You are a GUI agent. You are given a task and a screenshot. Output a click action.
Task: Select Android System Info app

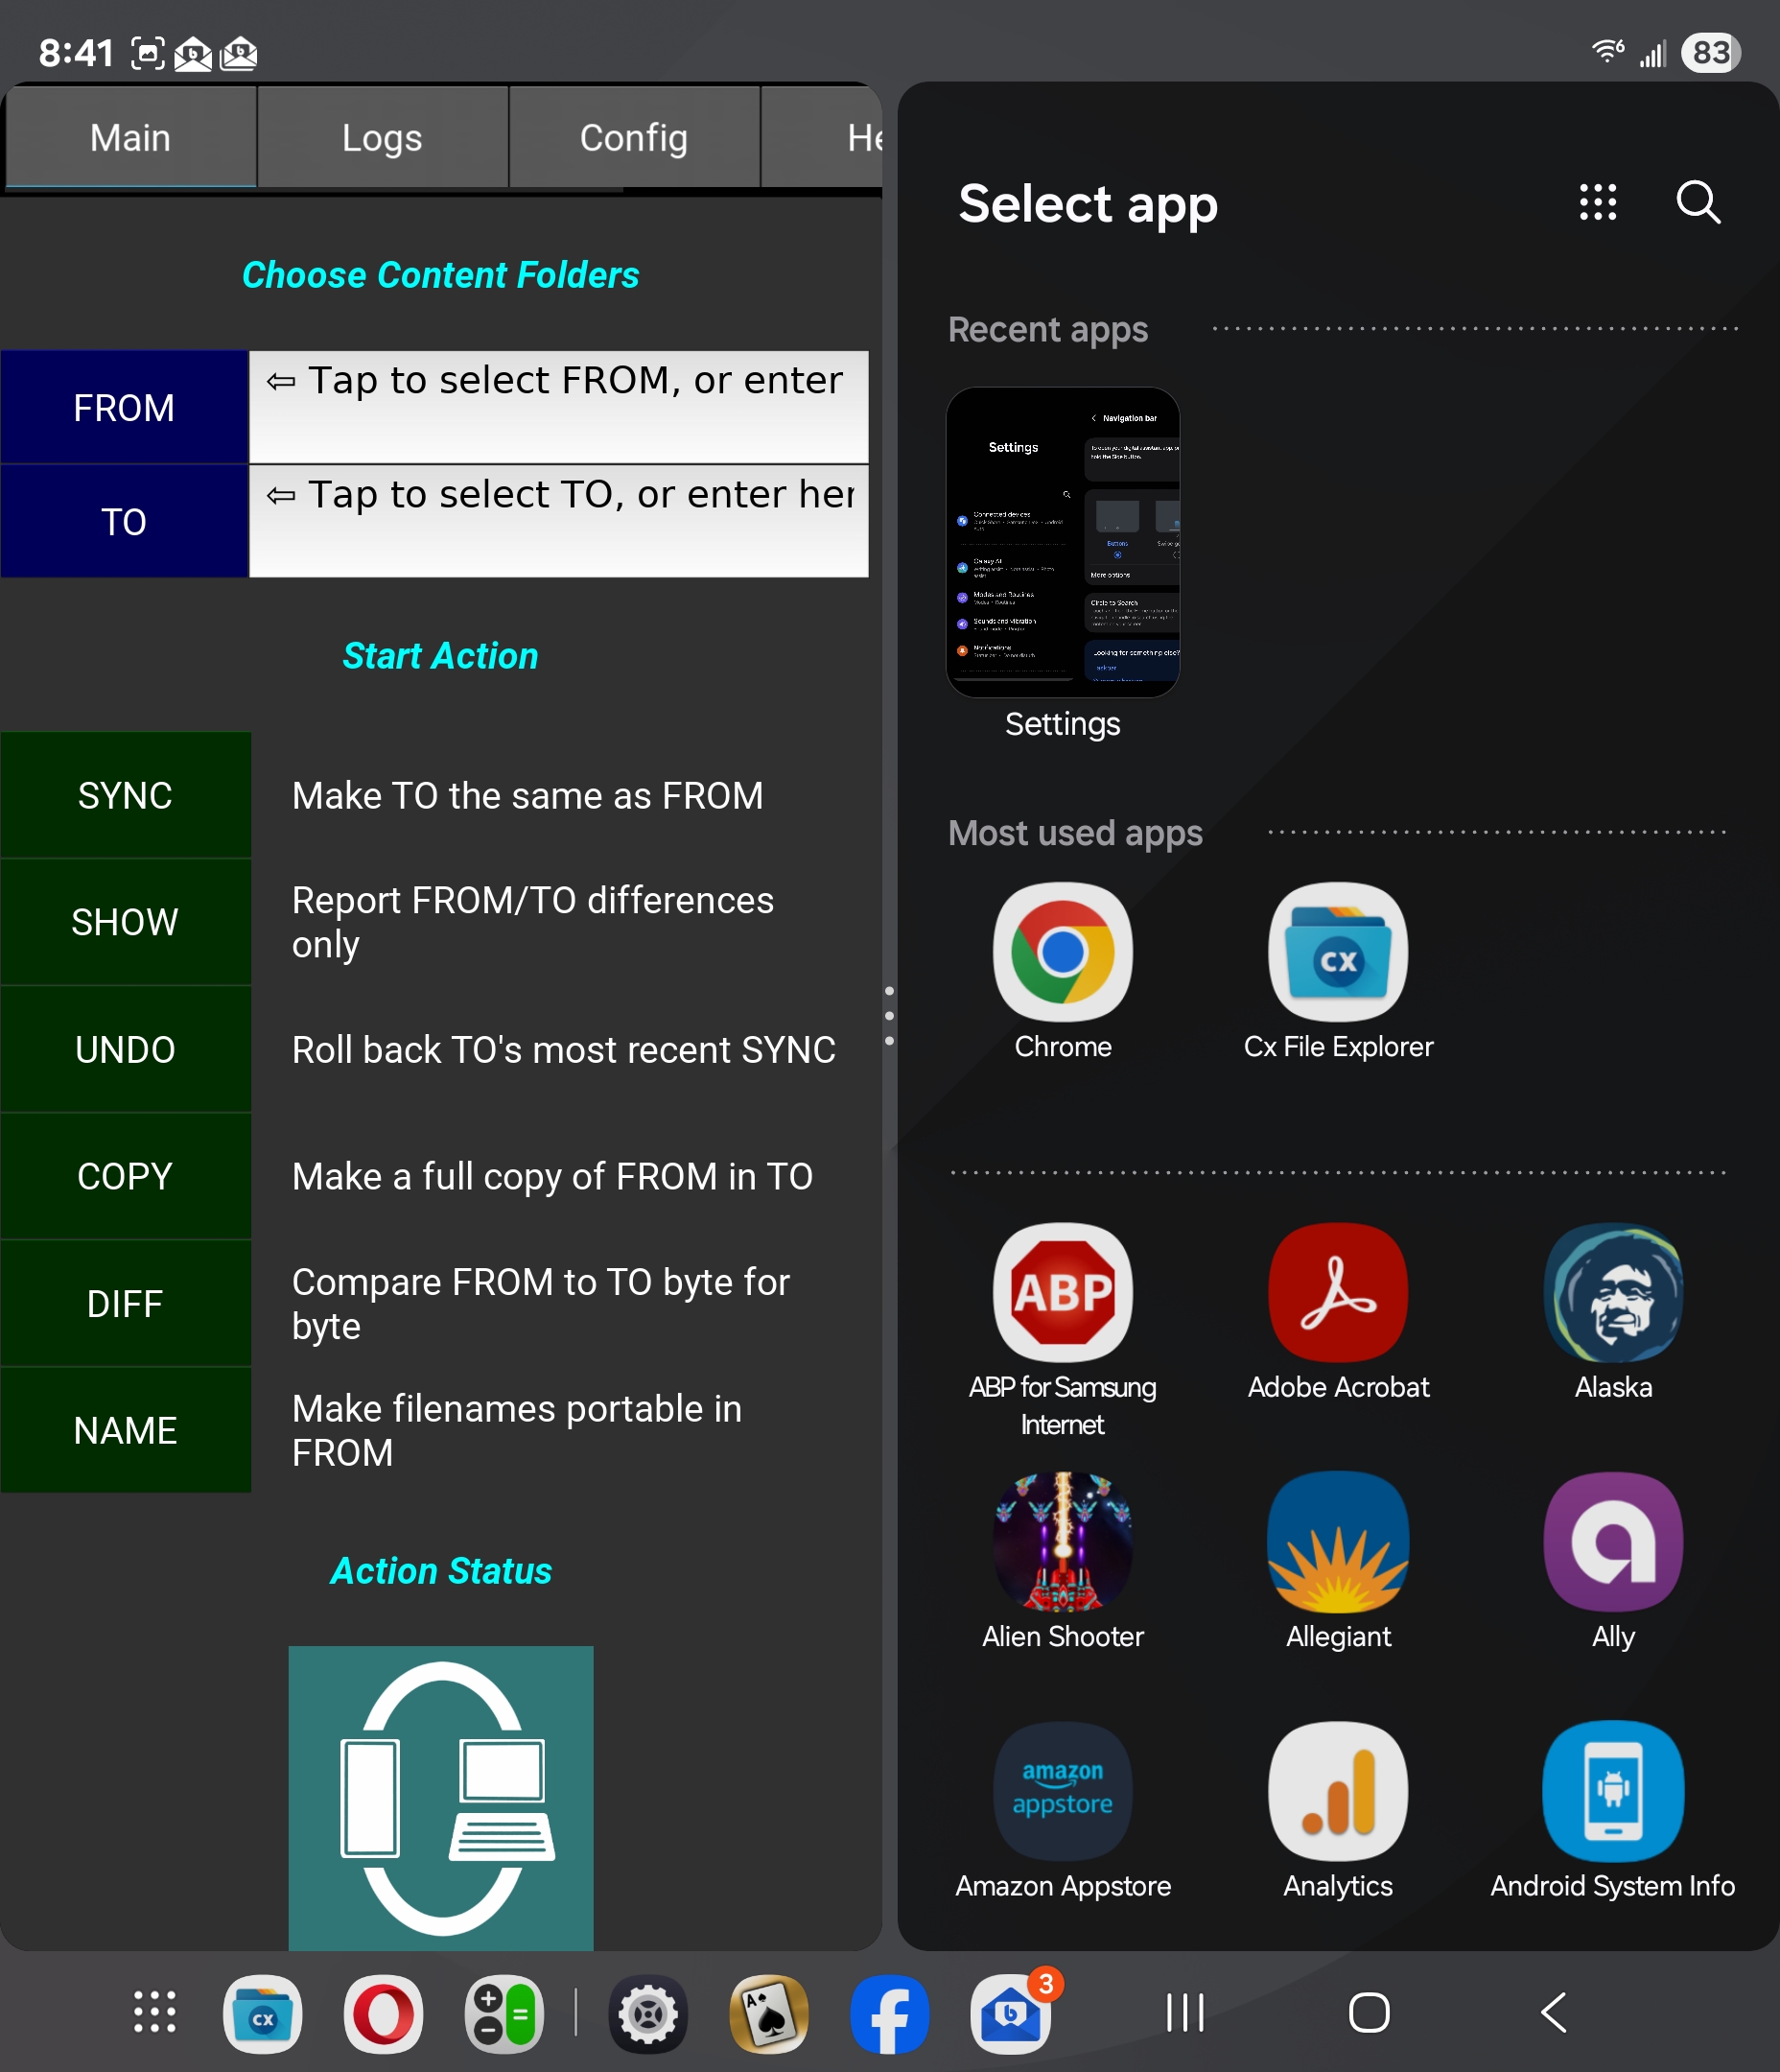pyautogui.click(x=1612, y=1790)
